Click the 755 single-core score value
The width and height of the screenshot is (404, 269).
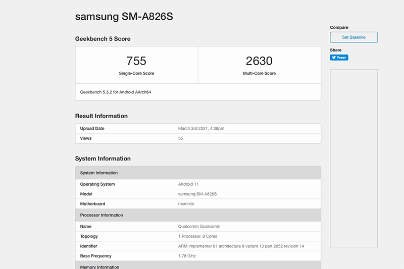[136, 61]
